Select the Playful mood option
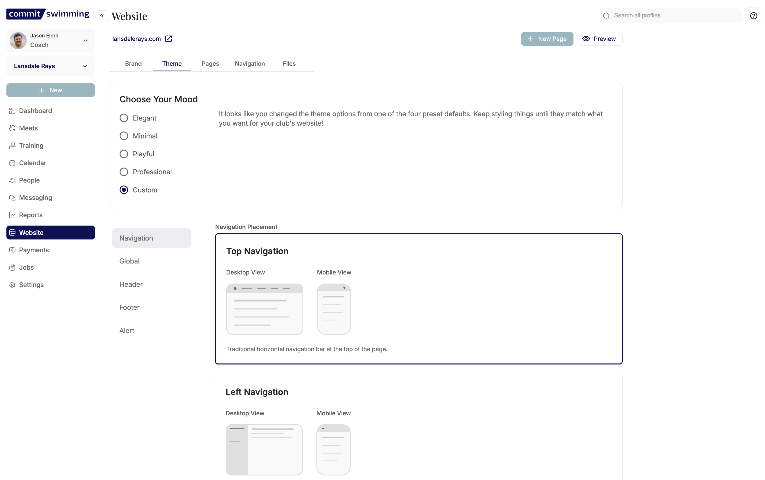The width and height of the screenshot is (765, 480). (x=124, y=154)
